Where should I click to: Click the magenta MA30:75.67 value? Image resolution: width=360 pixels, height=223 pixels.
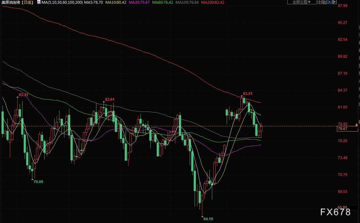[139, 2]
